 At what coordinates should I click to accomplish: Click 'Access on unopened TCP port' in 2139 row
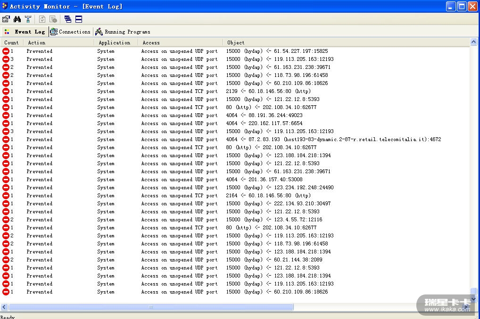[x=179, y=92]
